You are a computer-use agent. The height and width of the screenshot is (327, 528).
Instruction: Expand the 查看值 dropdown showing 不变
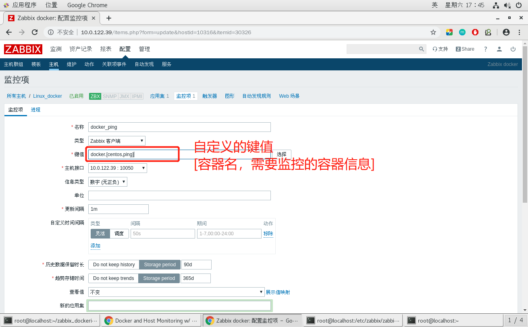click(176, 292)
